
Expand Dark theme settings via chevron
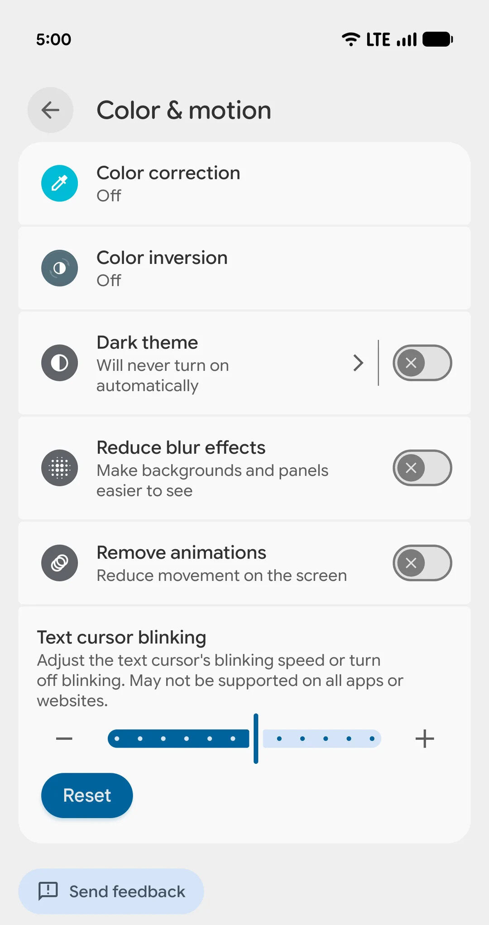click(358, 363)
